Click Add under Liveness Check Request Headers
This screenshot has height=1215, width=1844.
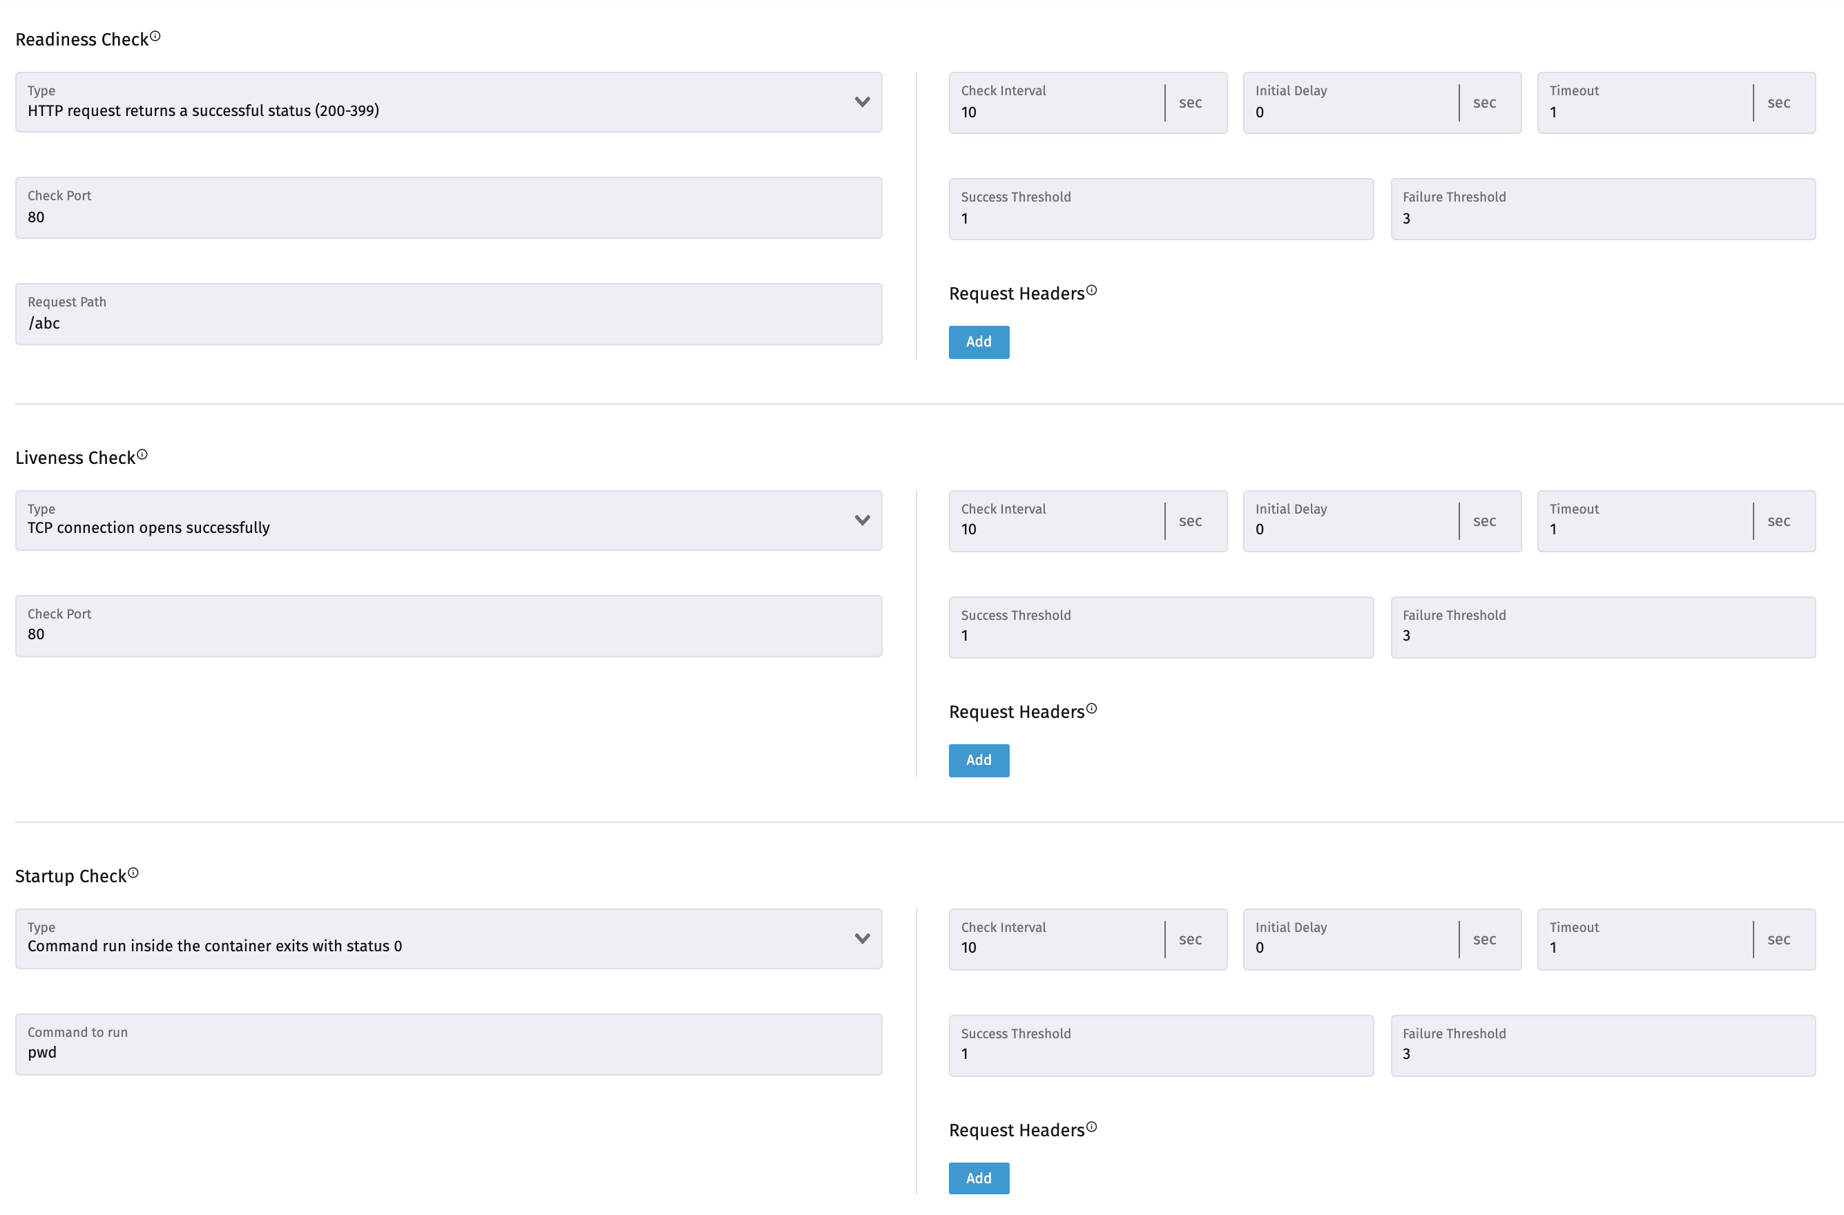[x=978, y=760]
